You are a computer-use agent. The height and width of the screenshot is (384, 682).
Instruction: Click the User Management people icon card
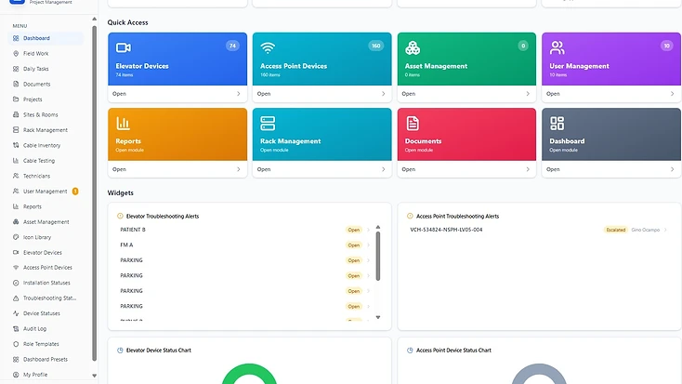coord(557,47)
